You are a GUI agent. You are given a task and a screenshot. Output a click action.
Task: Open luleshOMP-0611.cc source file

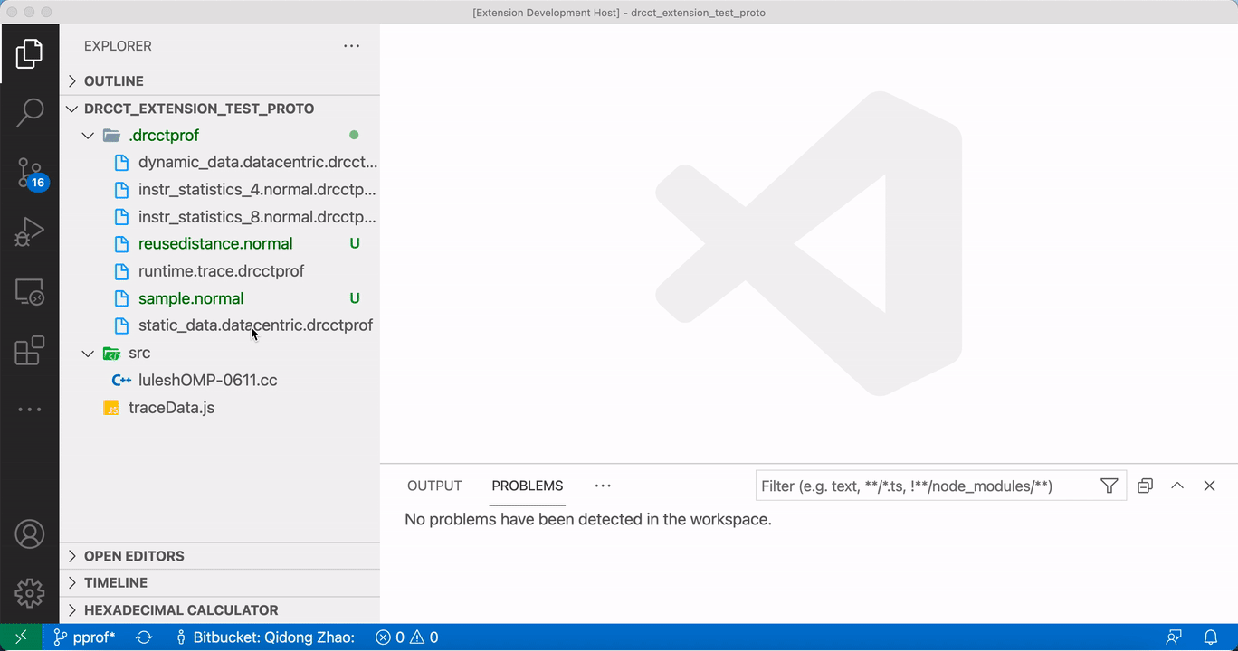207,381
